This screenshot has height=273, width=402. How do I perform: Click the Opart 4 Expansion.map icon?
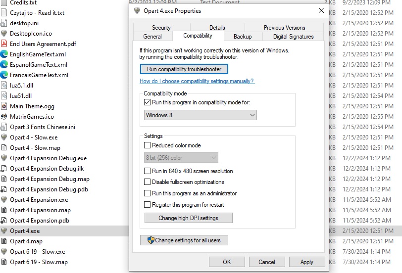pyautogui.click(x=4, y=210)
